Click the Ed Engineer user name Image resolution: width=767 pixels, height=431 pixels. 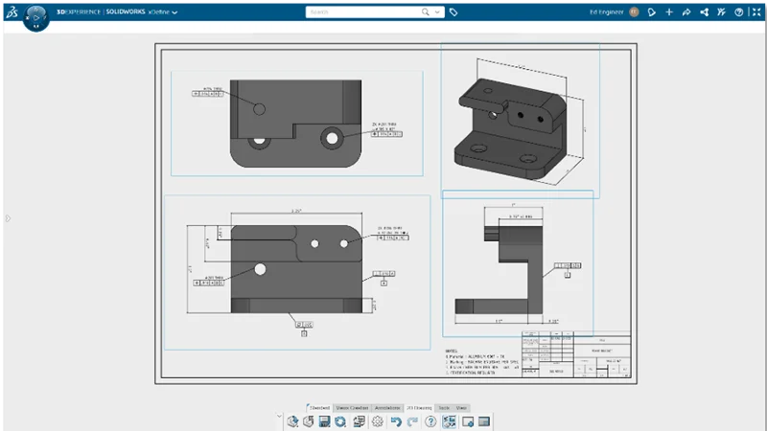pyautogui.click(x=605, y=12)
